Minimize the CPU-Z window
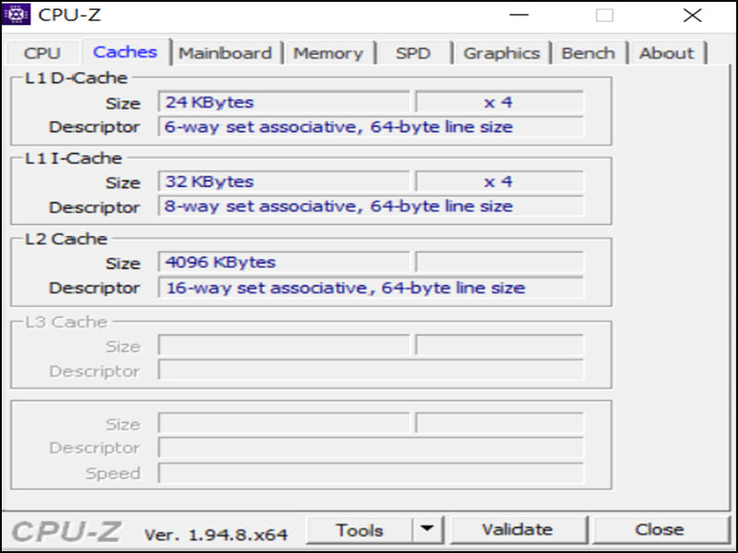Screen dimensions: 738x553 [518, 15]
